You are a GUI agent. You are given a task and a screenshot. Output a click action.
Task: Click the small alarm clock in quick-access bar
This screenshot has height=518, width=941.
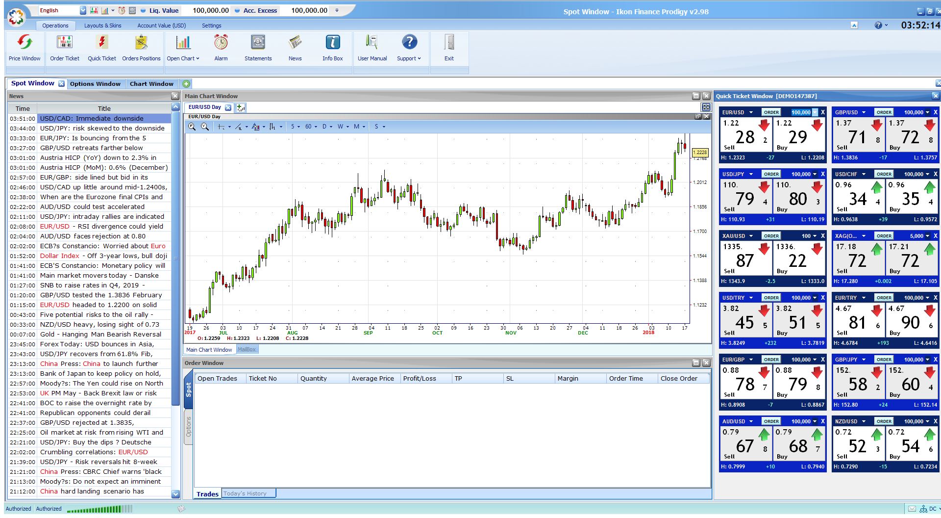point(122,10)
